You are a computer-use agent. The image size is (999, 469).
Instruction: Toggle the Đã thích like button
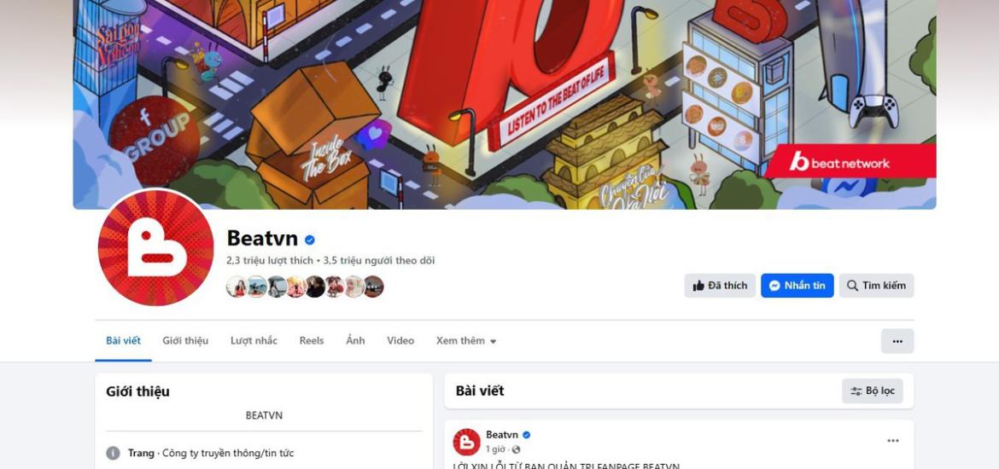720,286
